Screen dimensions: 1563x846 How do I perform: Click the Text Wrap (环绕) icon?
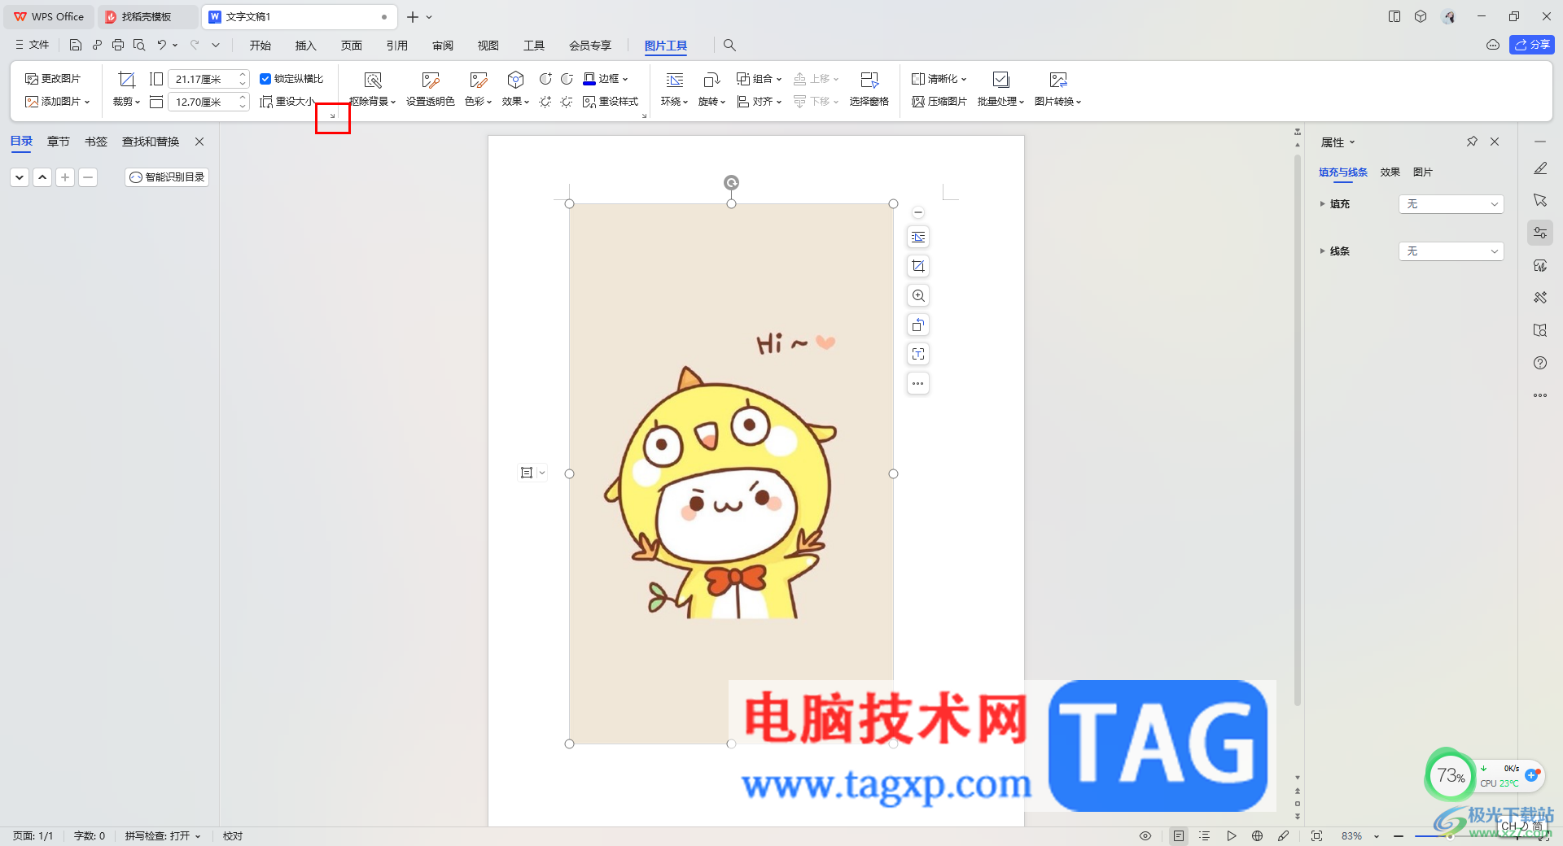tap(675, 80)
